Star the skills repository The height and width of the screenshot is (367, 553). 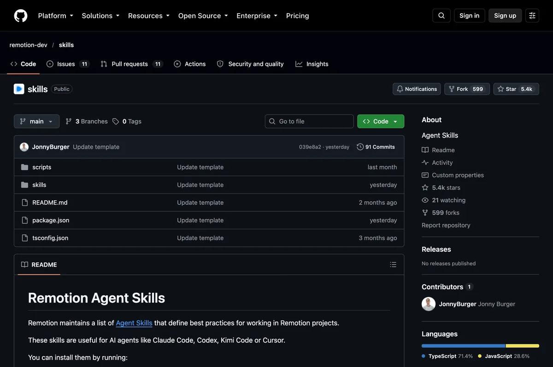516,89
